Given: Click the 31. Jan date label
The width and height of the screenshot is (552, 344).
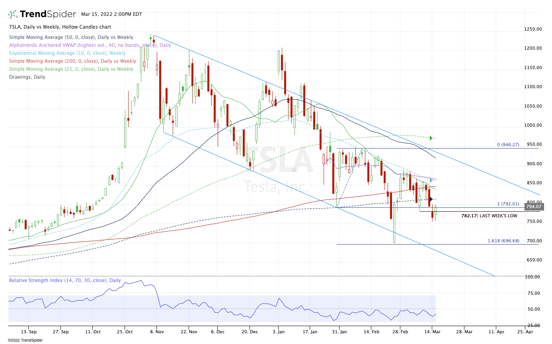Looking at the screenshot, I should tap(339, 331).
